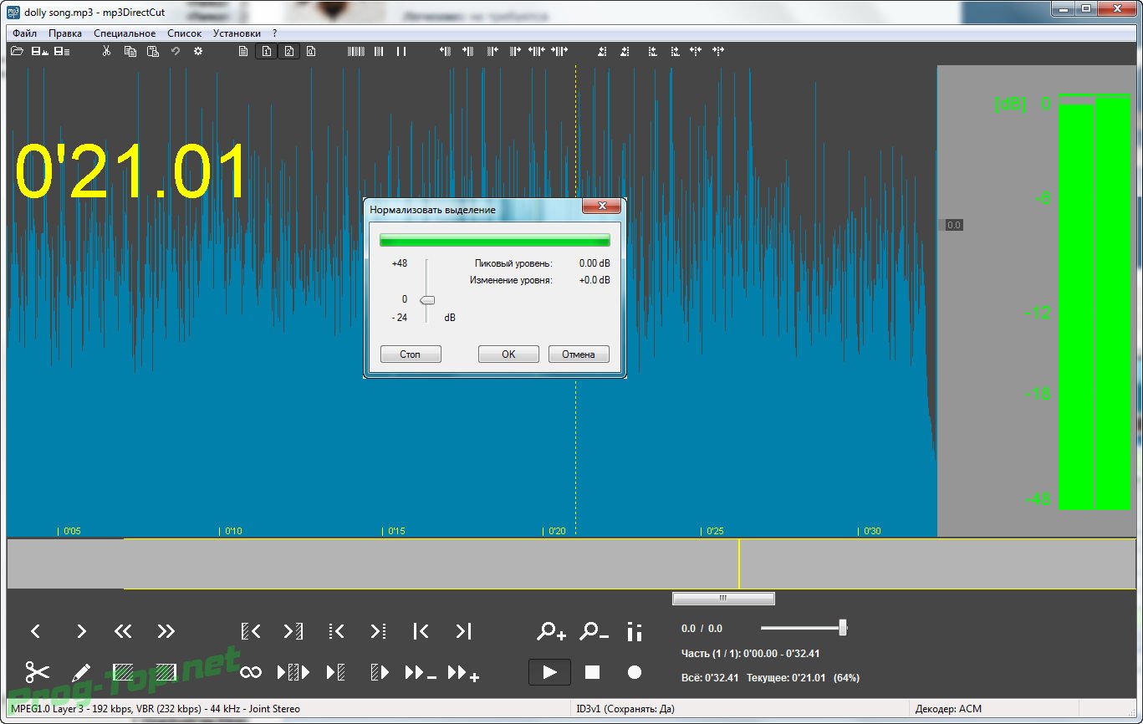The image size is (1143, 724).
Task: Click the 0'15 timeline marker
Action: tap(395, 531)
